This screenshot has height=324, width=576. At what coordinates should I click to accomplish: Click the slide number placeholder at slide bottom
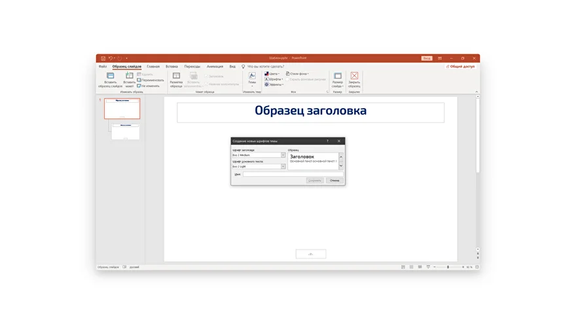(311, 254)
